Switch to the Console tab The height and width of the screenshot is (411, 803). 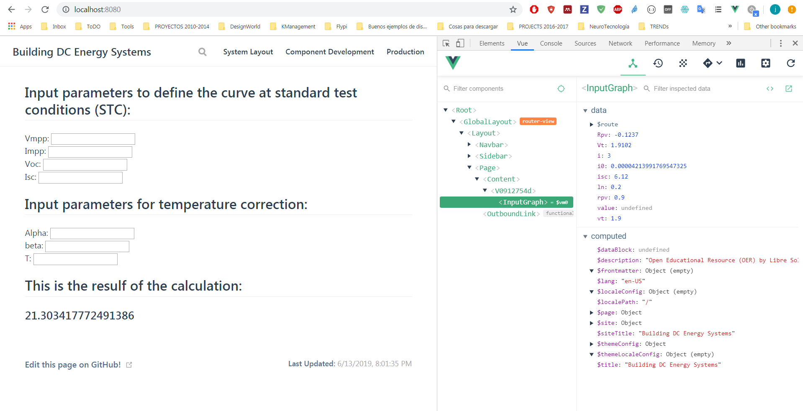click(551, 43)
